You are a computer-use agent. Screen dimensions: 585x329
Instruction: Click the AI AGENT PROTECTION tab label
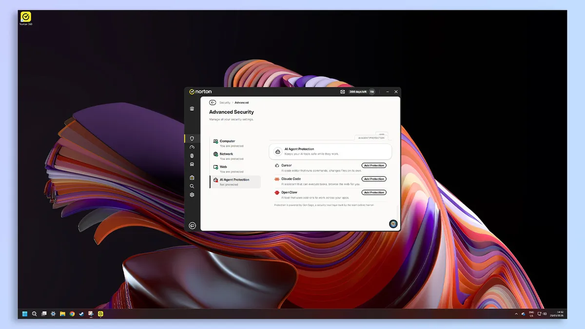click(371, 138)
